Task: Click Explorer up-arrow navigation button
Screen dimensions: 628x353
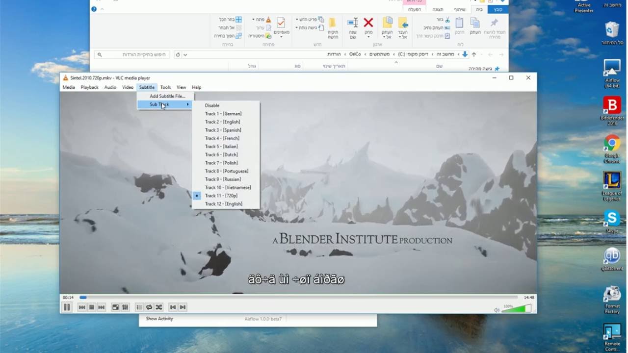Action: [x=473, y=54]
